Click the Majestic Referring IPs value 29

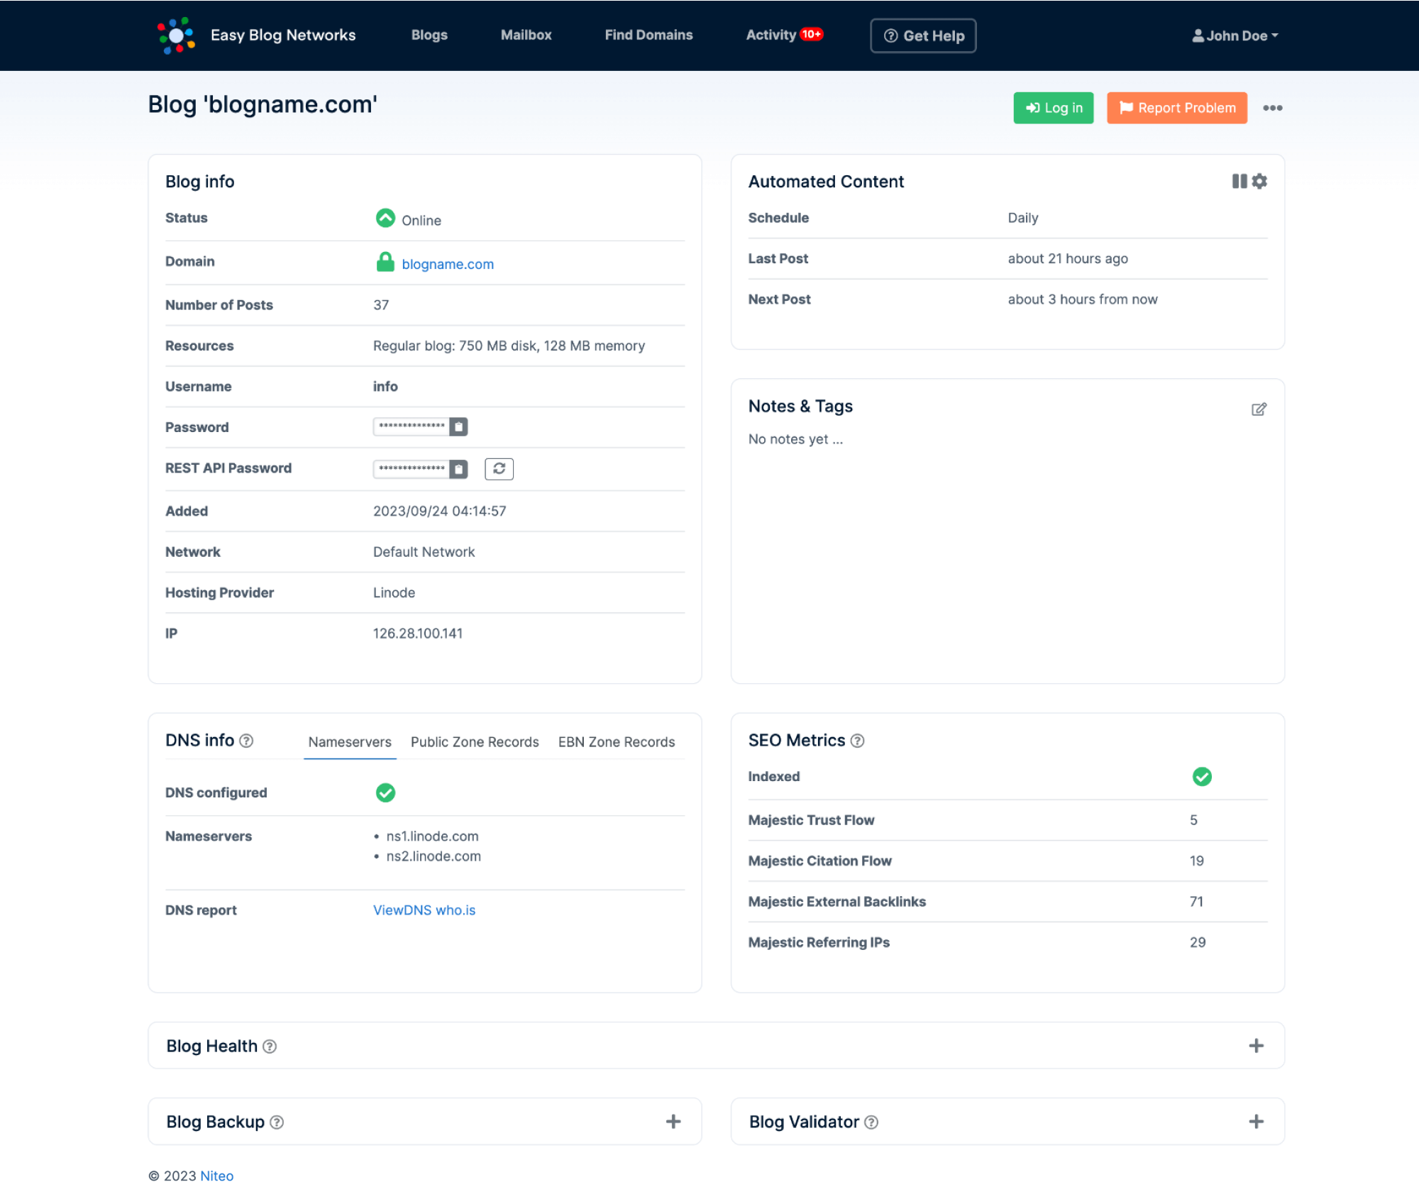coord(1198,942)
